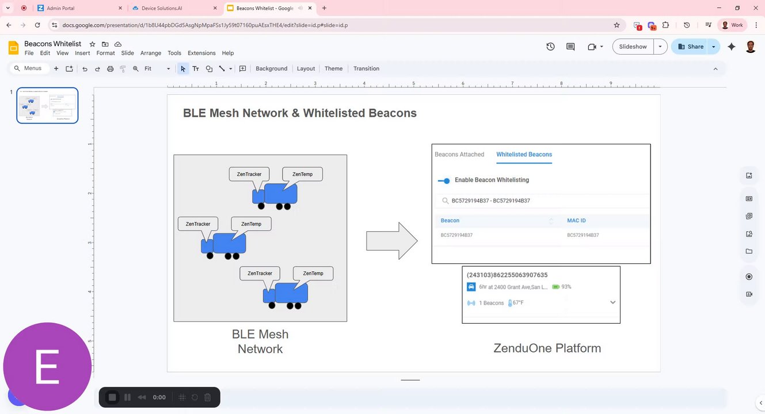Open version history clock icon
Screen dimensions: 765x414
(550, 47)
